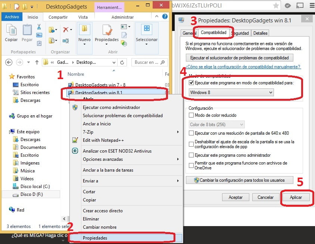Toggle compatibility mode checkbox

(191, 83)
